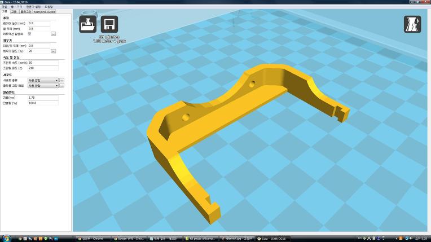Viewport: 431px width, 242px height.
Task: Switch to Google Chrome taskbar button
Action: pyautogui.click(x=129, y=239)
